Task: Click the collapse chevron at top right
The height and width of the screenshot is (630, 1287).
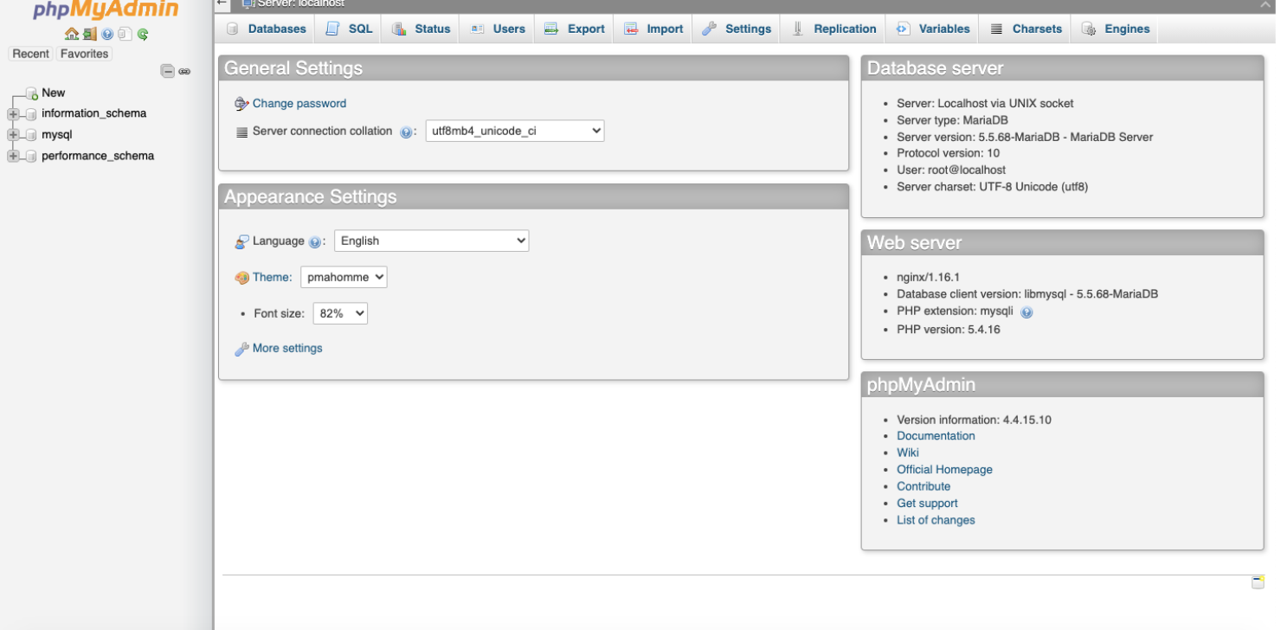Action: coord(1266,4)
